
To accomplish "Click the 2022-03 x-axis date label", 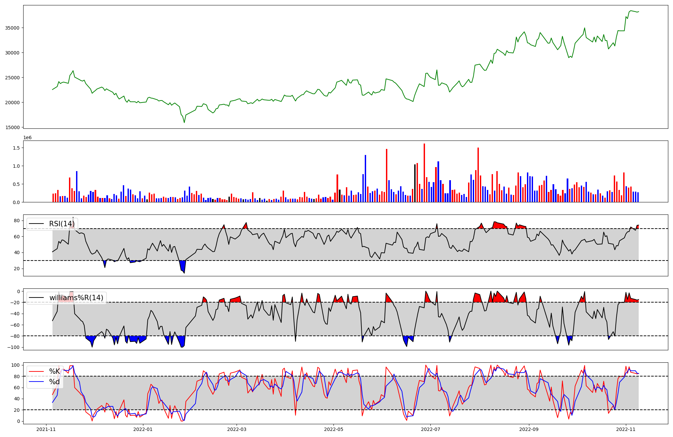I will tap(237, 429).
